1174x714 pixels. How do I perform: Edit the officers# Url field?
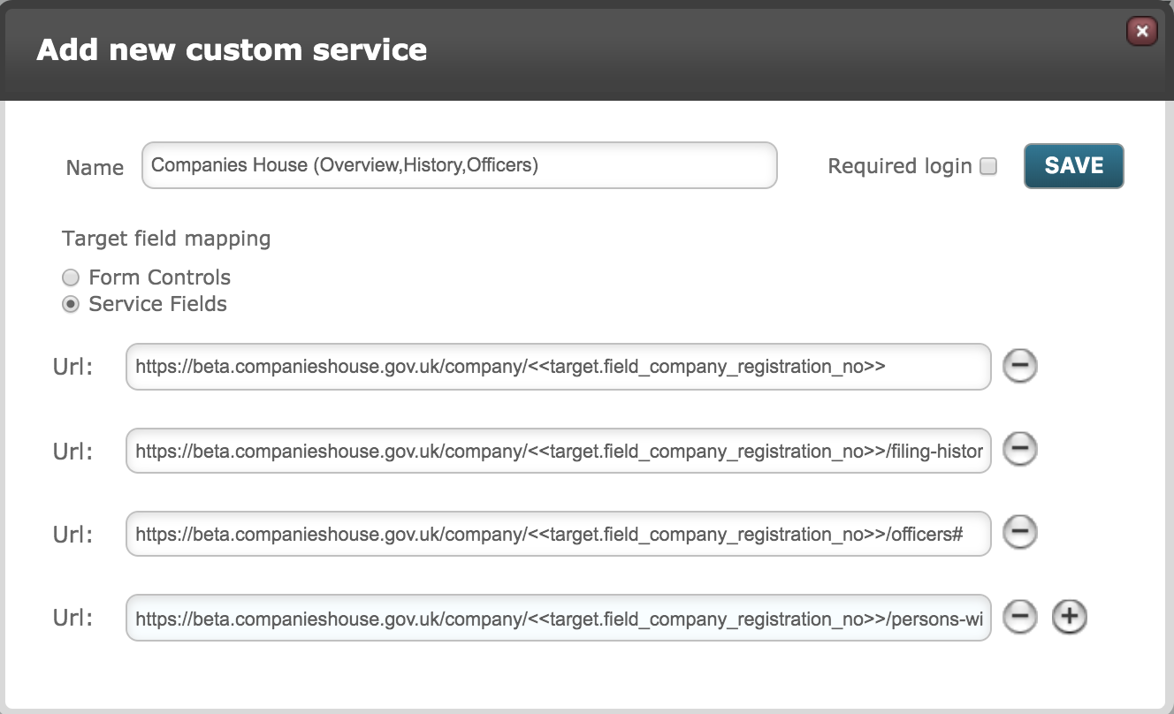point(559,534)
